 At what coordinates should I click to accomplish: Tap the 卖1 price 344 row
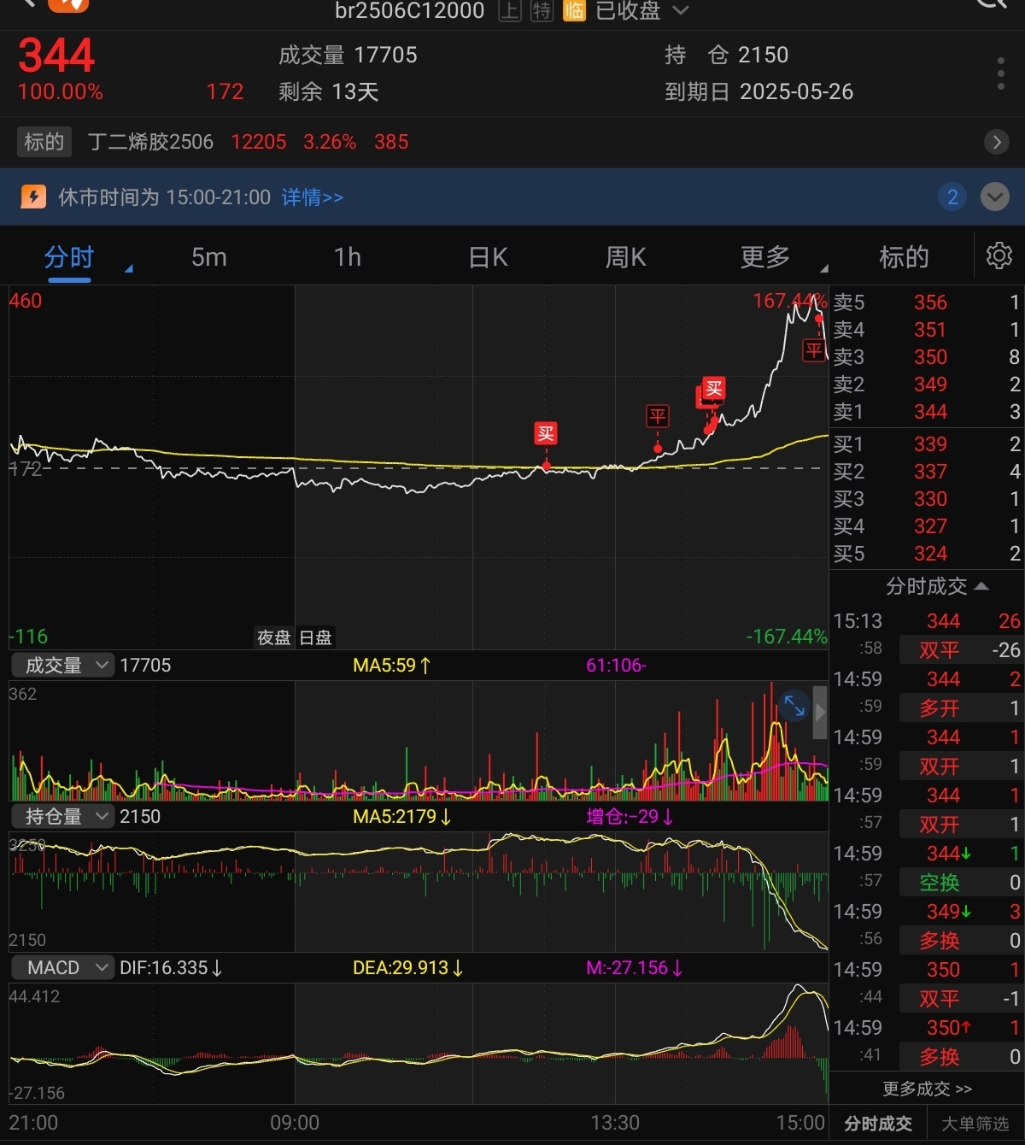tap(927, 412)
